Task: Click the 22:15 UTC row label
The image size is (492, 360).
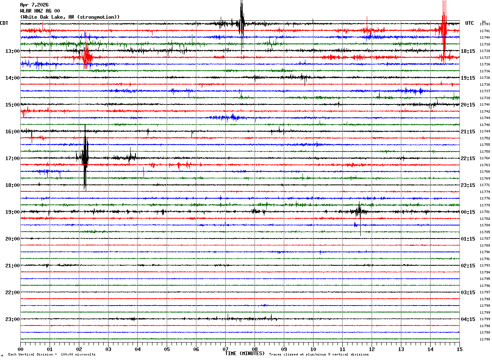Action: pos(468,158)
